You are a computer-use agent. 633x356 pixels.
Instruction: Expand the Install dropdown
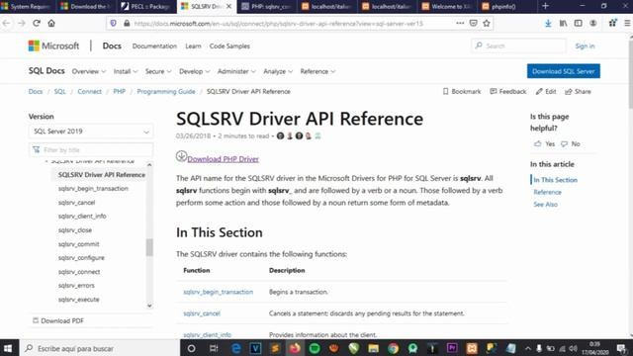pyautogui.click(x=126, y=71)
